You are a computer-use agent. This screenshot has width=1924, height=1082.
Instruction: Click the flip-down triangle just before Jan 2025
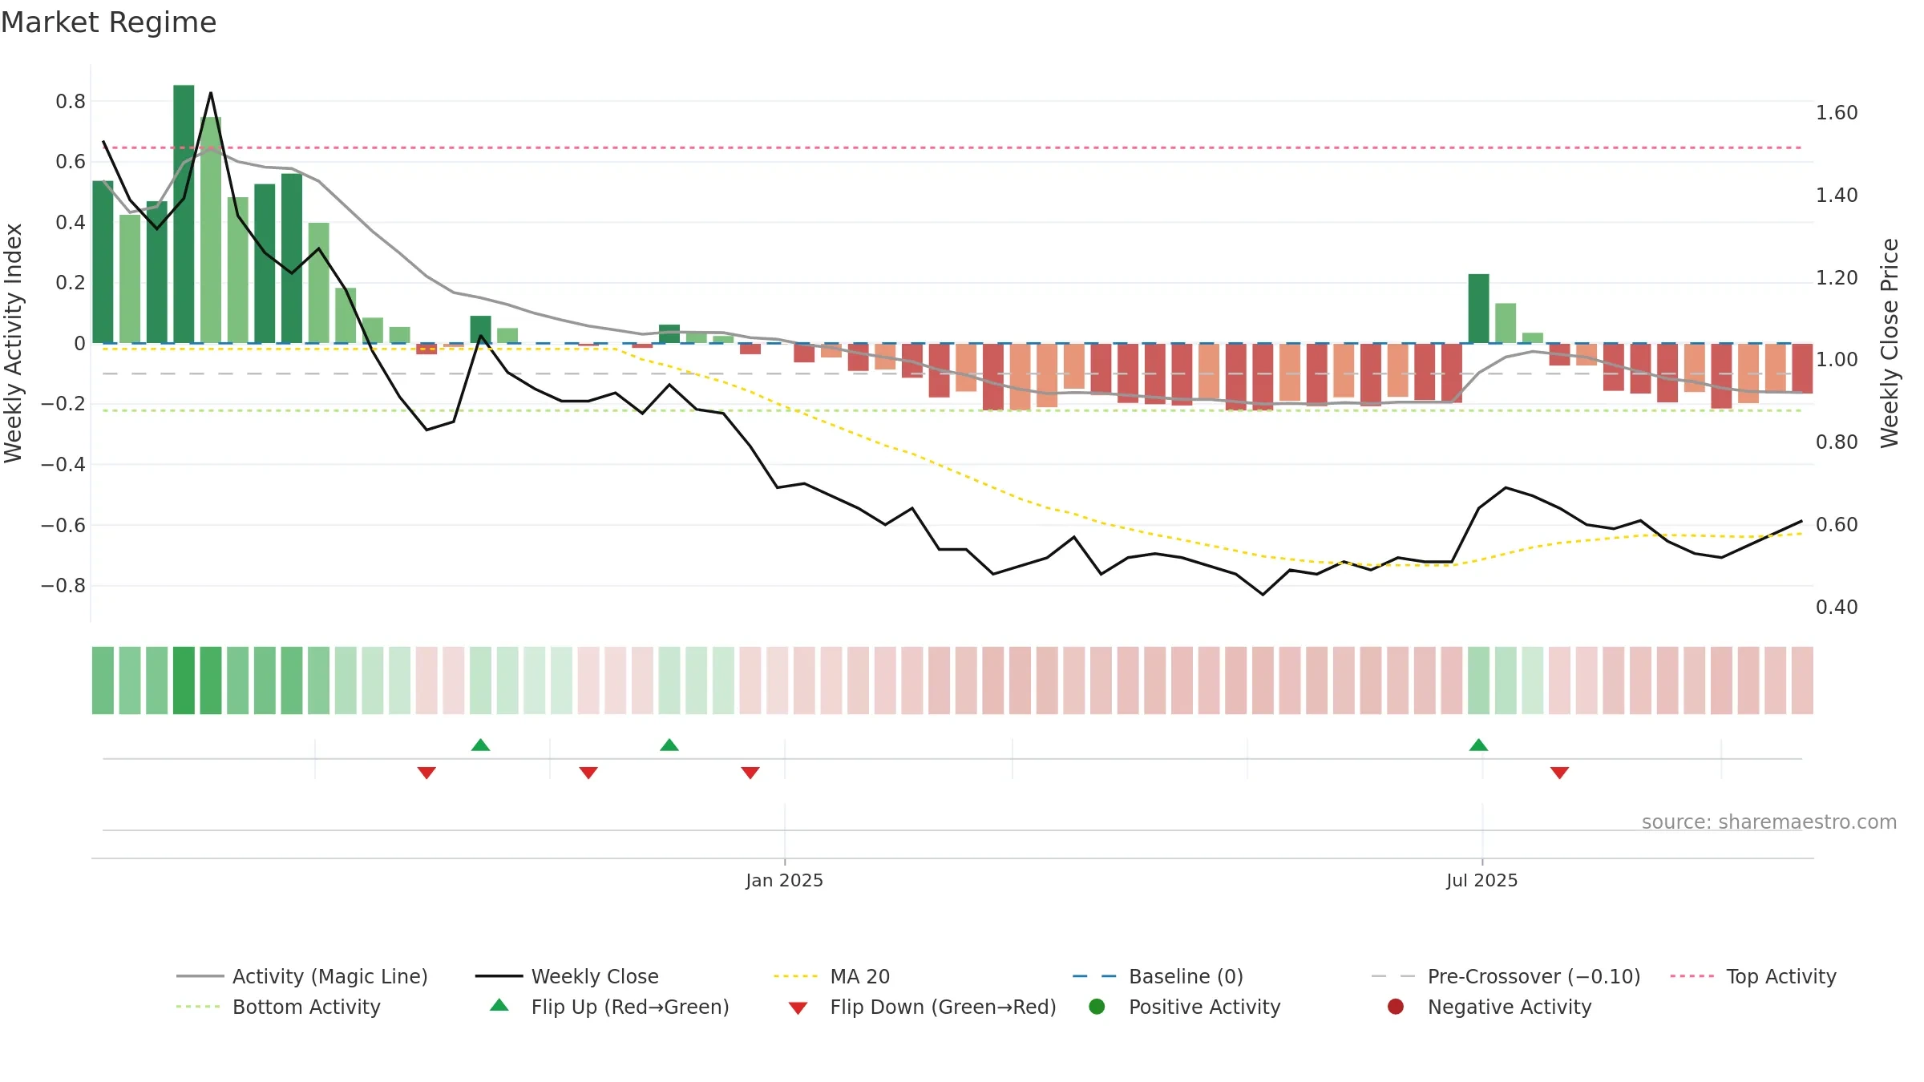(x=750, y=773)
